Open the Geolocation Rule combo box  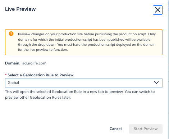pyautogui.click(x=84, y=83)
